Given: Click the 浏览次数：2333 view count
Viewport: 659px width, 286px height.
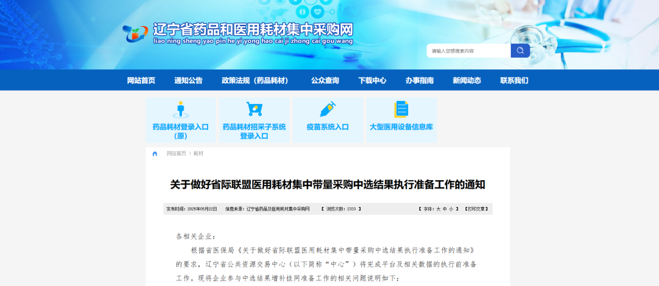Looking at the screenshot, I should coord(341,209).
